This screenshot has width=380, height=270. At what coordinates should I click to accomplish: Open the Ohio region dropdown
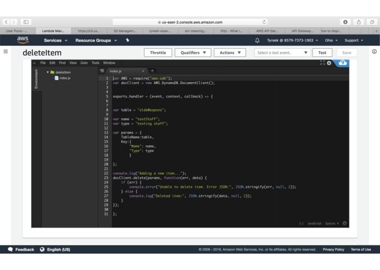tap(331, 40)
